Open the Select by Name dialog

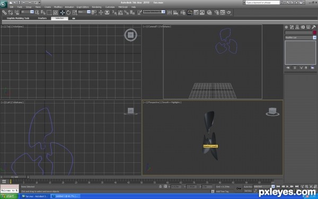[43, 13]
